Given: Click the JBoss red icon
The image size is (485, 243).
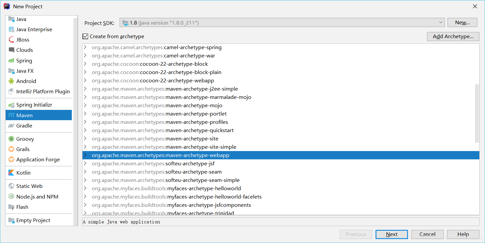Looking at the screenshot, I should pyautogui.click(x=11, y=40).
